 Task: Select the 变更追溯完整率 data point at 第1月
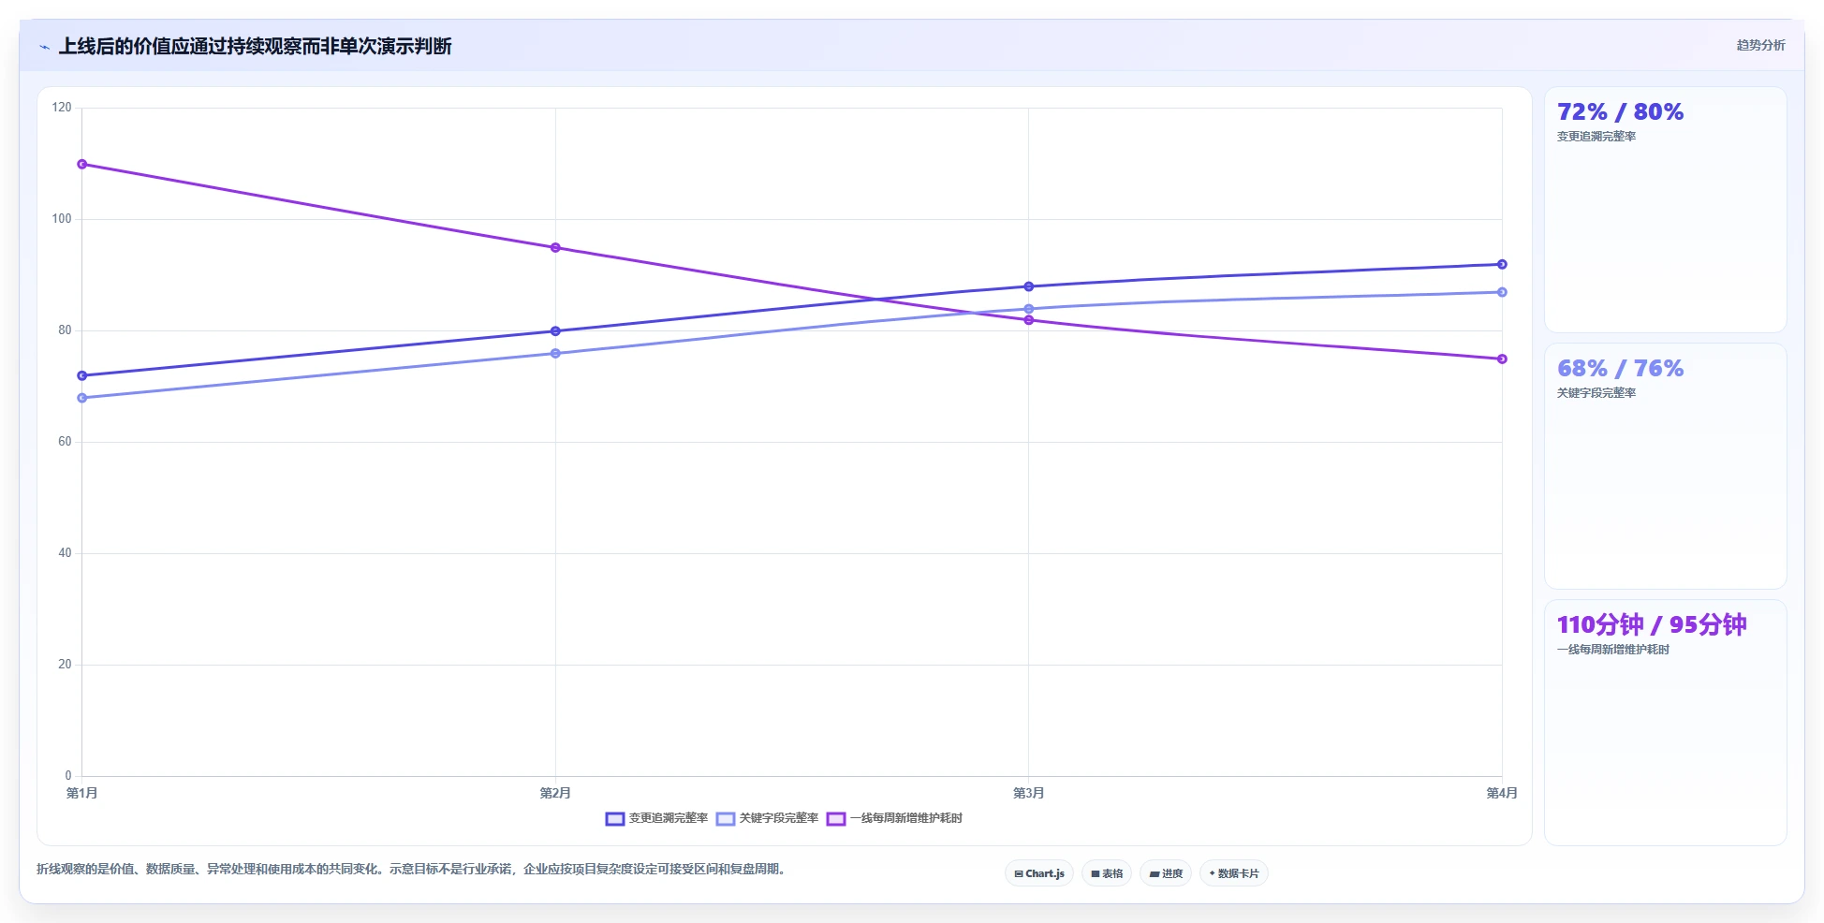82,376
